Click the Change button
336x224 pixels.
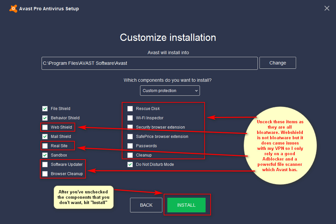pos(278,63)
